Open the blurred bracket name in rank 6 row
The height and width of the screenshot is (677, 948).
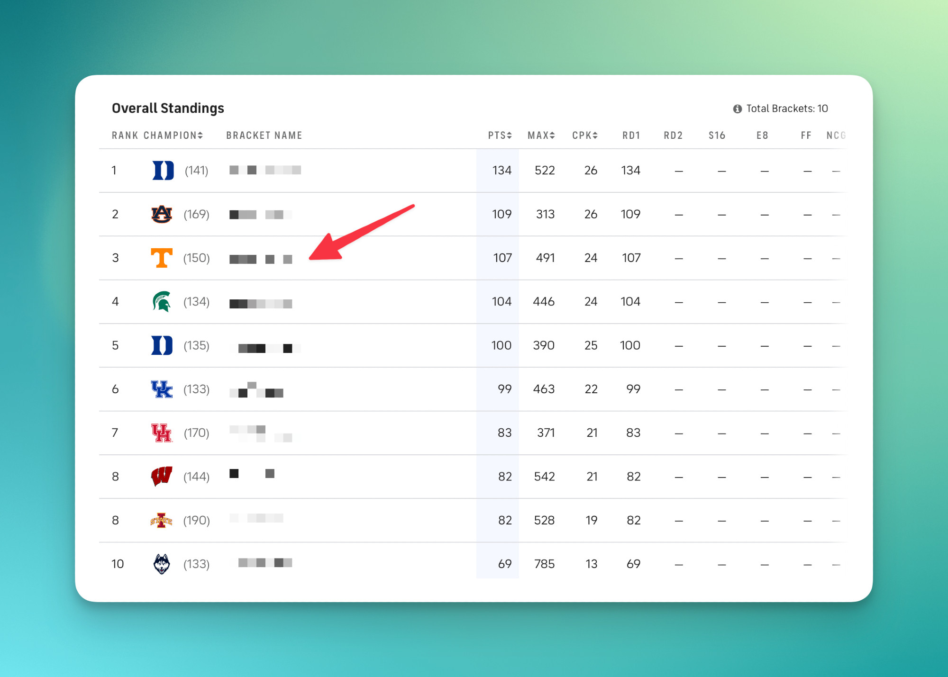[x=256, y=389]
